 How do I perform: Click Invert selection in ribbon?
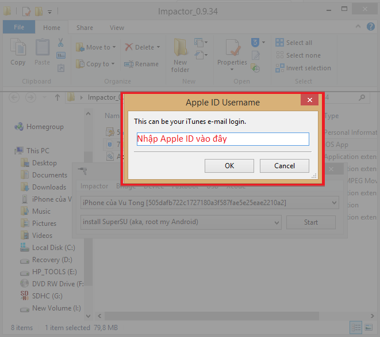pos(303,68)
